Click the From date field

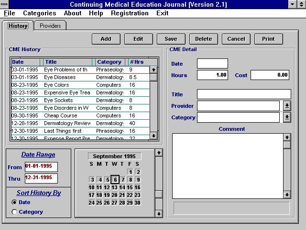(41, 167)
